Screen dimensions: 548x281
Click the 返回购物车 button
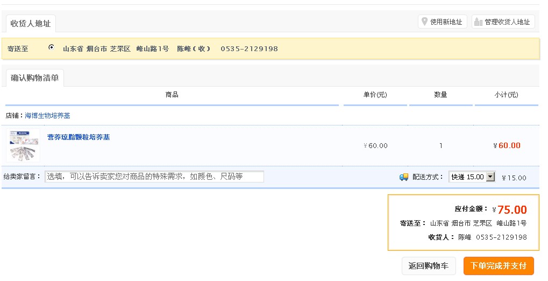tap(429, 266)
